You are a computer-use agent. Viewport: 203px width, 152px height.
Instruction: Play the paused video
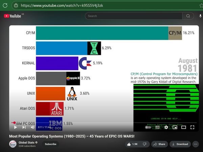[15, 127]
